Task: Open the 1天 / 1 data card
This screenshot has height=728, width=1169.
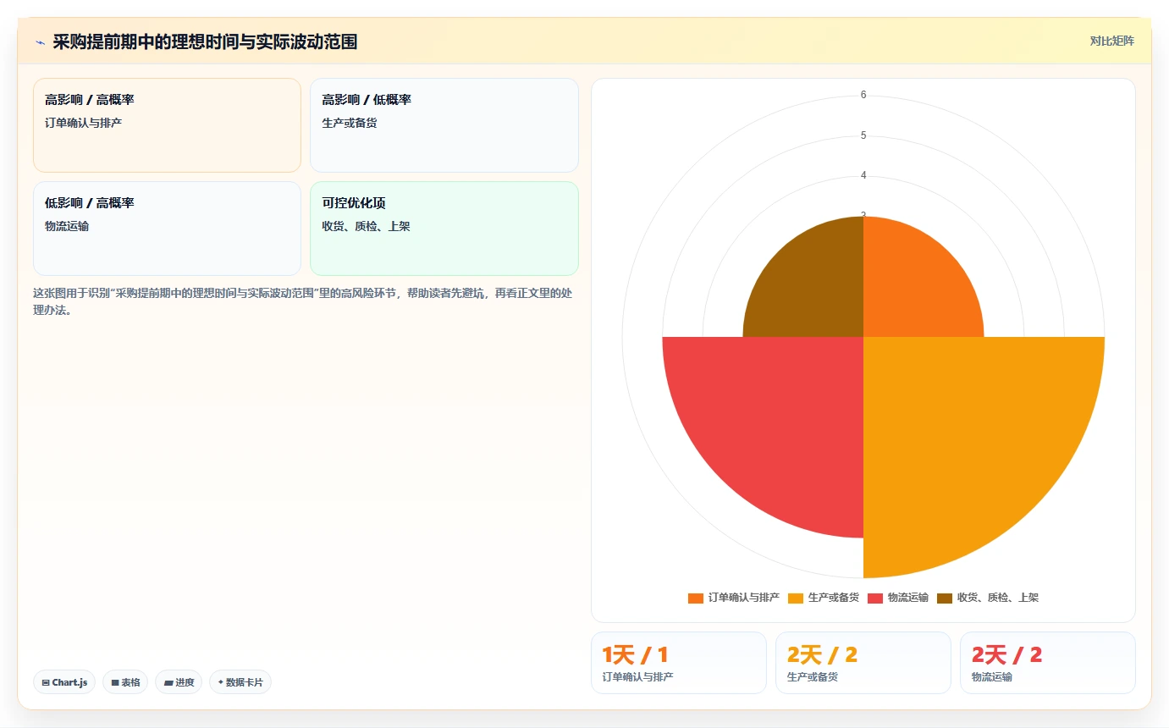Action: [x=679, y=663]
